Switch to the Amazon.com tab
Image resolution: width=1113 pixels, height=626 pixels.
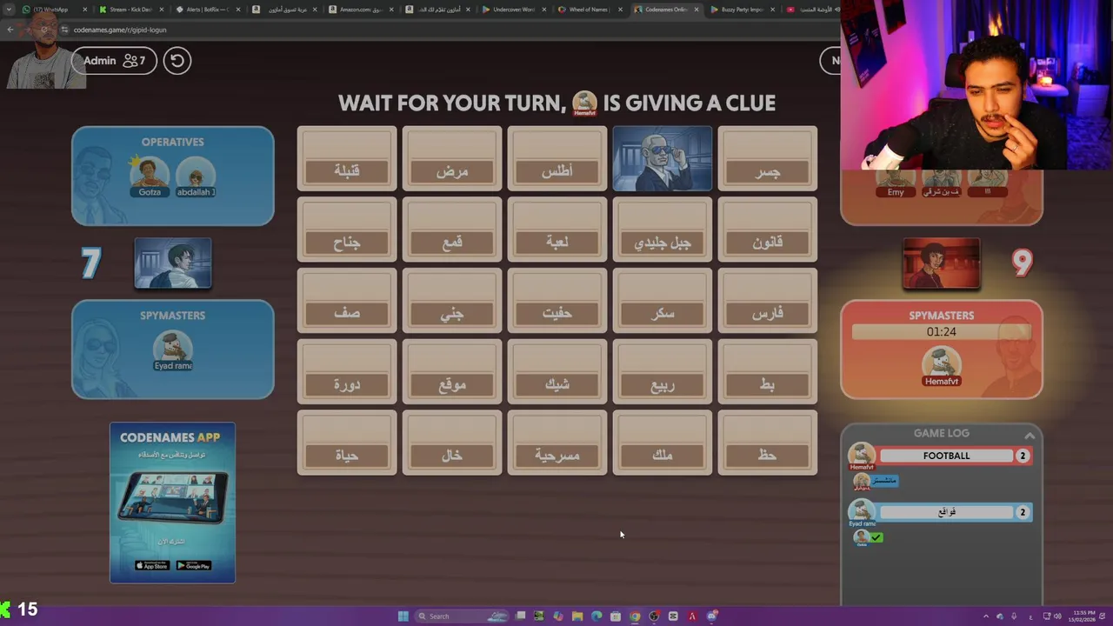360,10
